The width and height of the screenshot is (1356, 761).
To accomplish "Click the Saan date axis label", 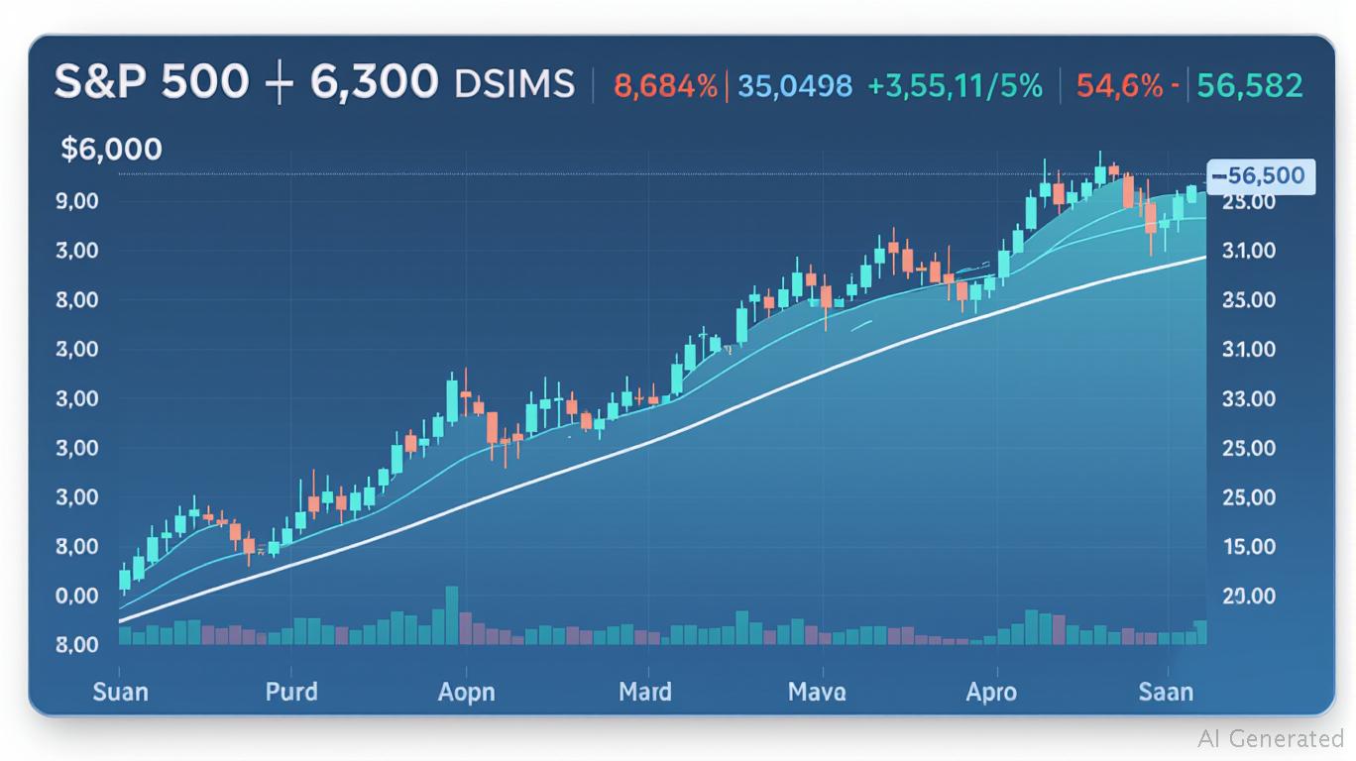I will [x=1166, y=691].
